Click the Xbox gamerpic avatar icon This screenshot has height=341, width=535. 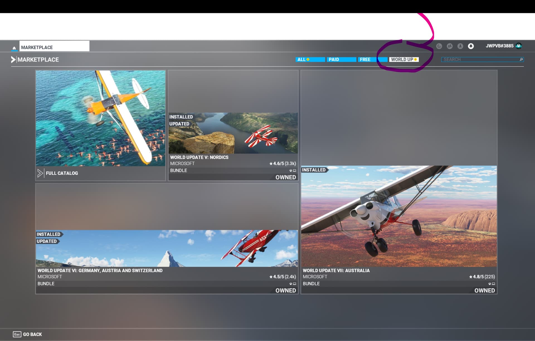coord(519,46)
